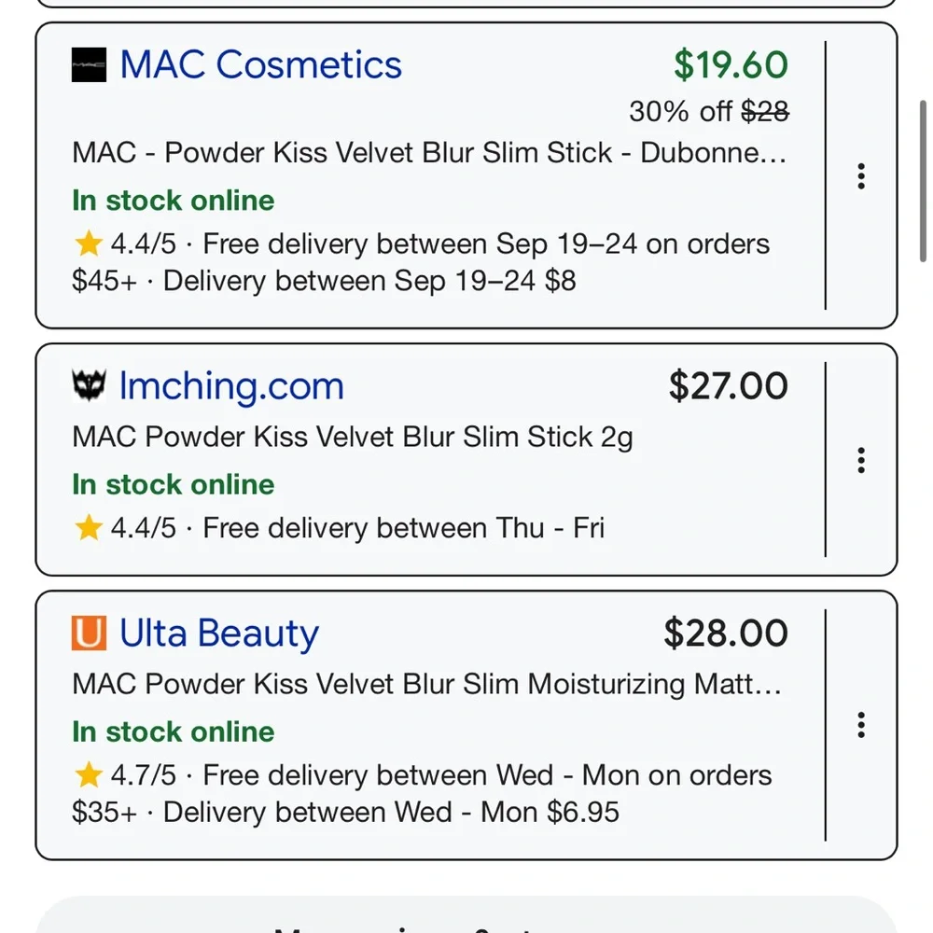Viewport: 933px width, 933px height.
Task: Click the 4.7/5 star icon for Ulta Beauty
Action: (x=89, y=776)
